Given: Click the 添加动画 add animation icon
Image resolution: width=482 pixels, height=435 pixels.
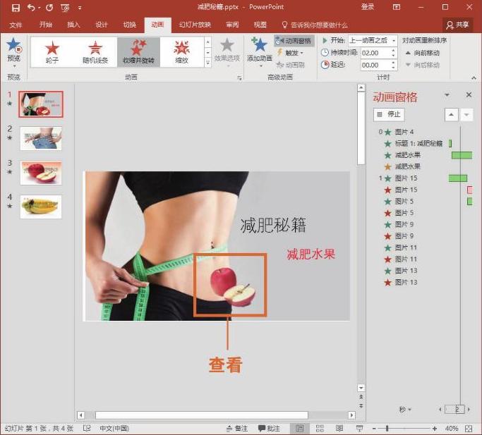Looking at the screenshot, I should pyautogui.click(x=259, y=45).
